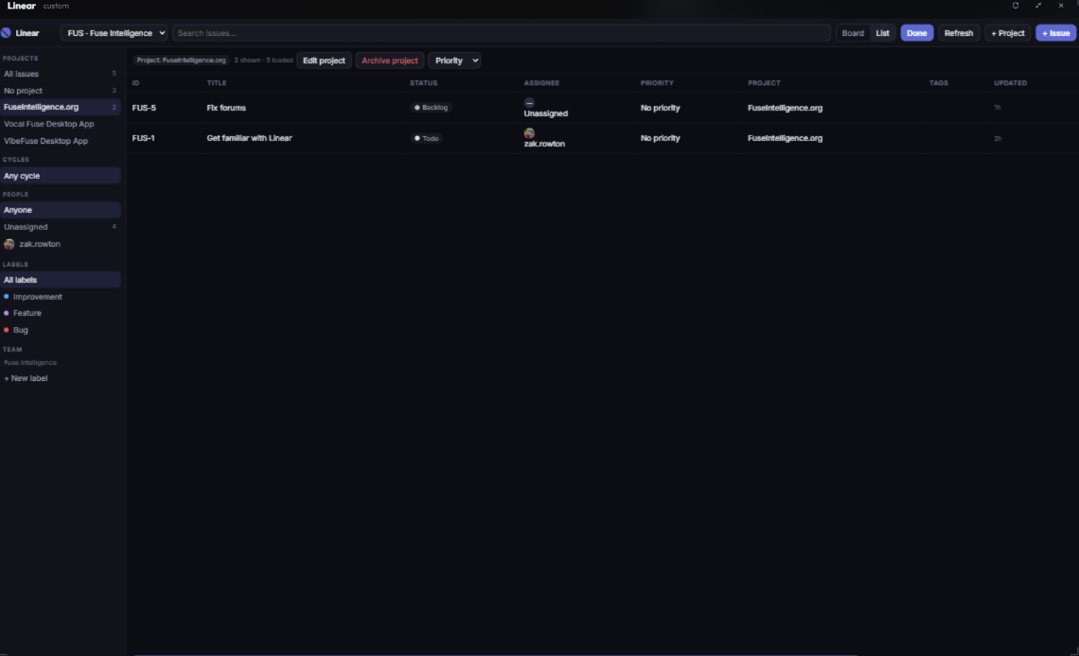
Task: Filter by Feature label
Action: 61,313
